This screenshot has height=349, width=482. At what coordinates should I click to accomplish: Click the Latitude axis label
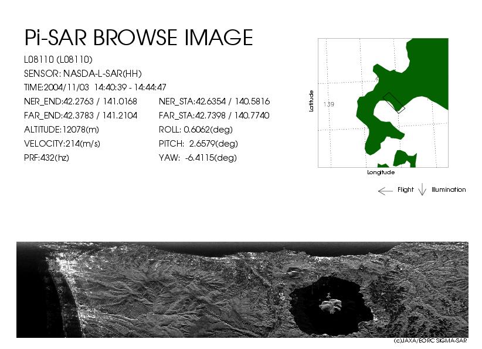click(311, 101)
